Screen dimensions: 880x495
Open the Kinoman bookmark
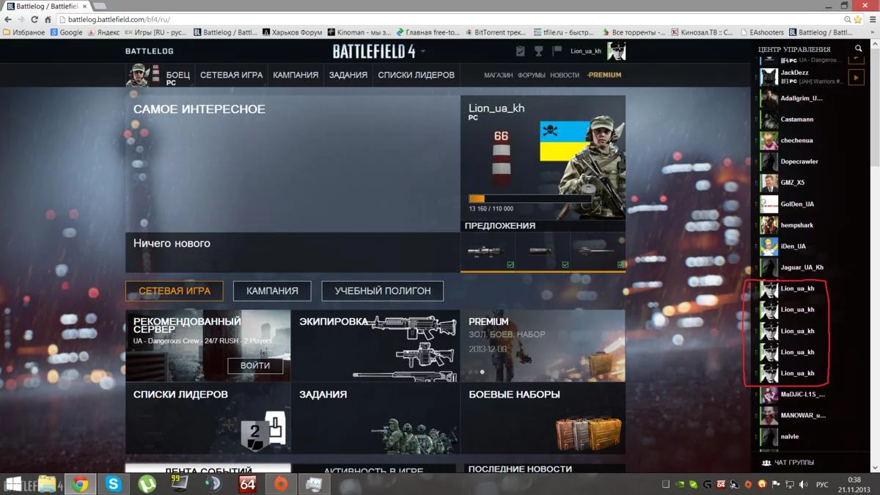tap(359, 32)
